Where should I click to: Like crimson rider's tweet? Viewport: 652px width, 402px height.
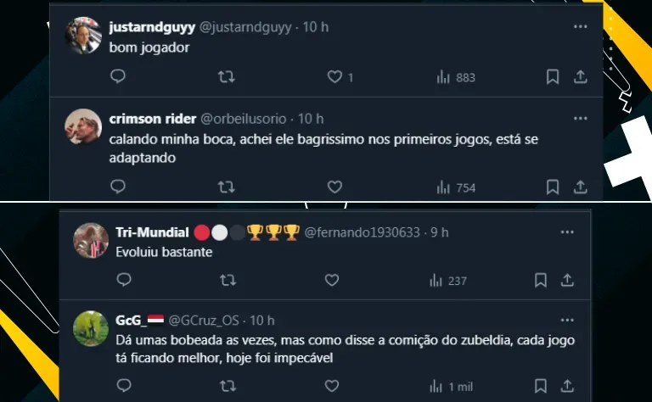[x=334, y=187]
